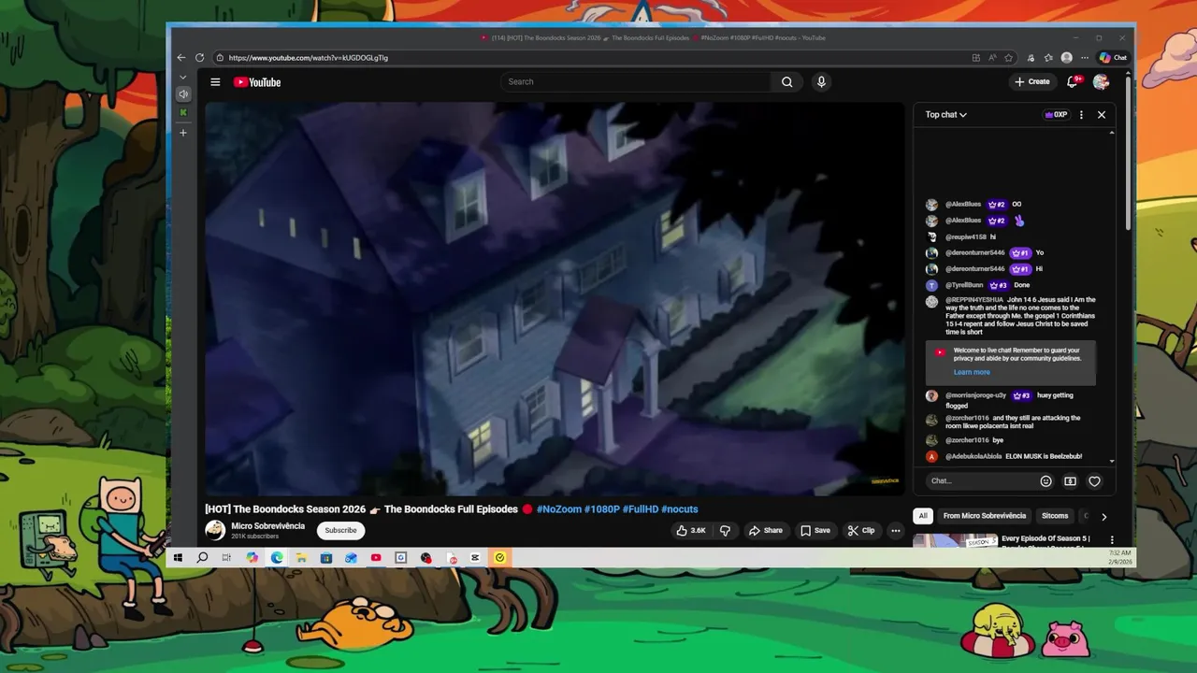Save video to playlist
Viewport: 1197px width, 673px height.
tap(815, 530)
